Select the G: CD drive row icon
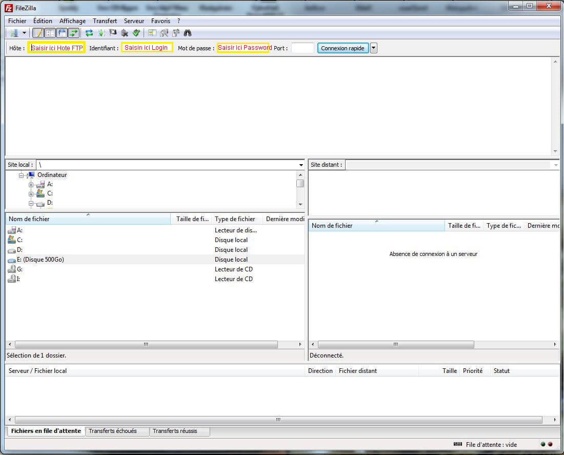Screen dimensions: 564x455 click(x=11, y=269)
